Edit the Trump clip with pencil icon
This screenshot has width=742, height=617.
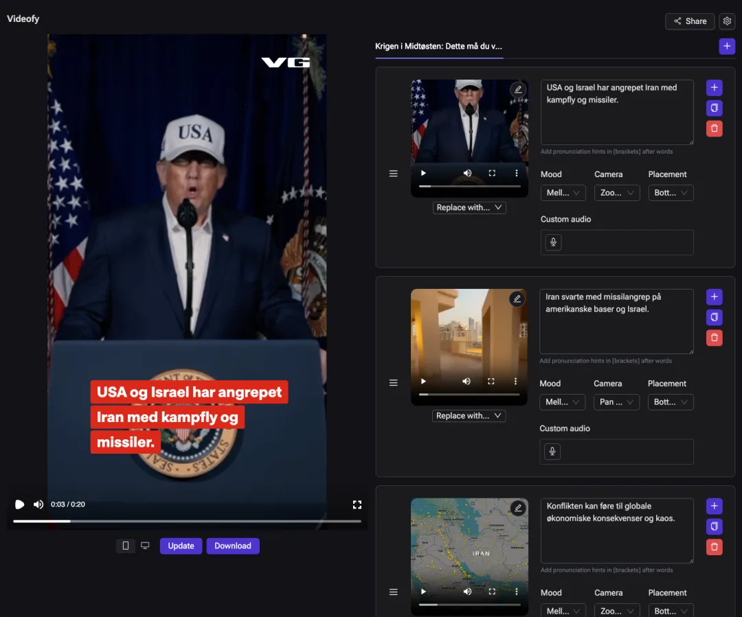point(518,89)
